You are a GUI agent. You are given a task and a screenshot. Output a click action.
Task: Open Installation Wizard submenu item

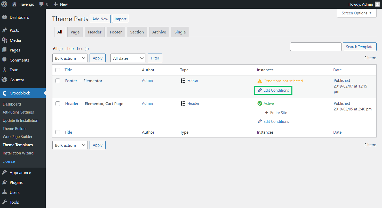[x=18, y=153]
